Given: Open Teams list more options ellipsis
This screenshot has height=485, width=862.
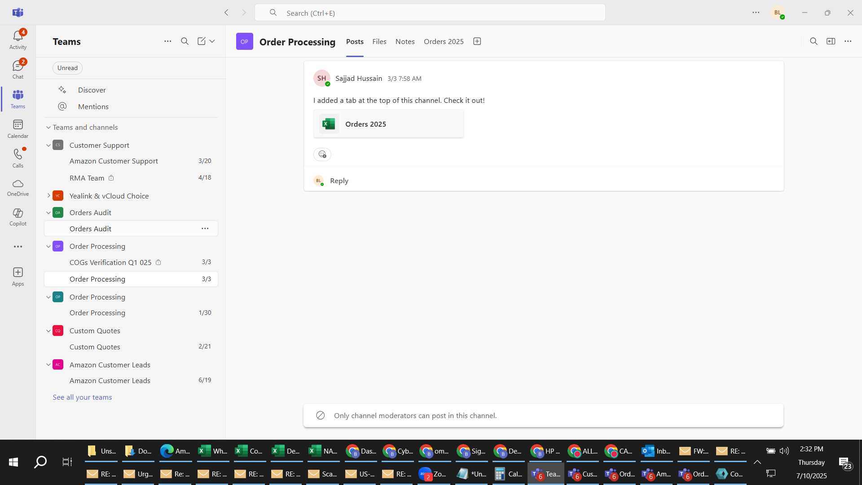Looking at the screenshot, I should pos(167,41).
